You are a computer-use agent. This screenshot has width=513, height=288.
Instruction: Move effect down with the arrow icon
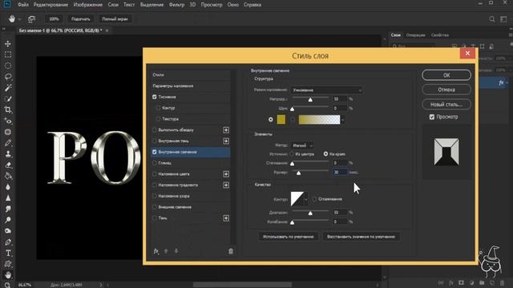(x=176, y=250)
